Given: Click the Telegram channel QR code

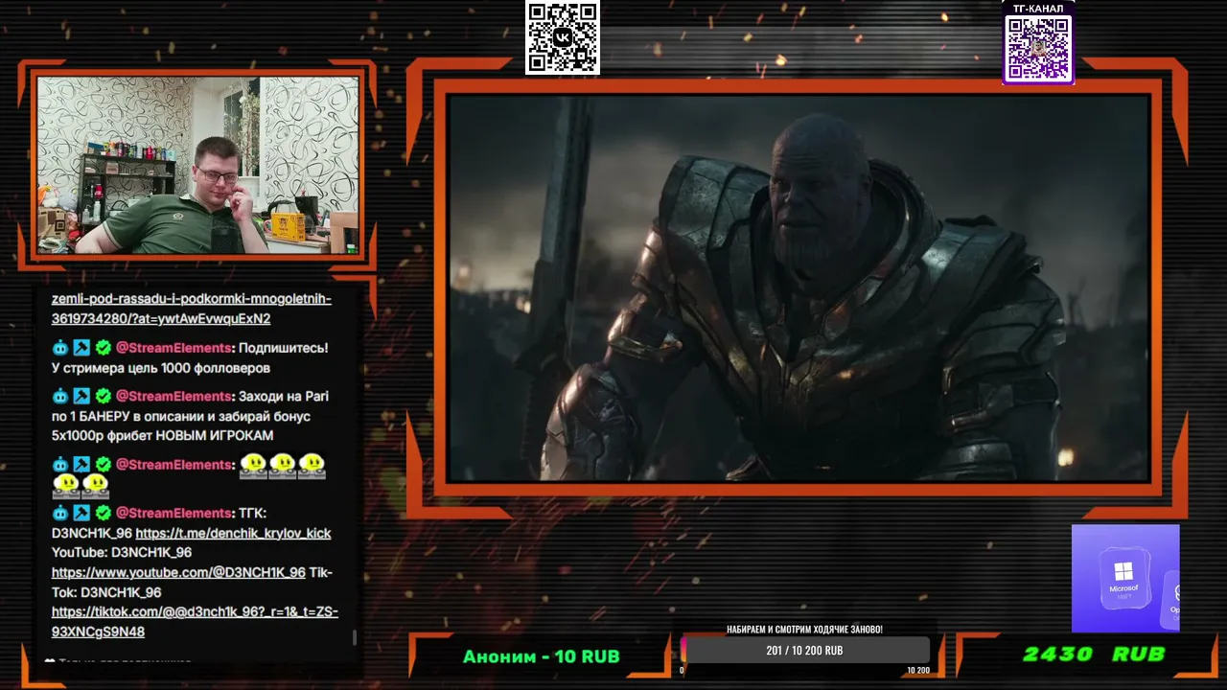Looking at the screenshot, I should pyautogui.click(x=1038, y=49).
